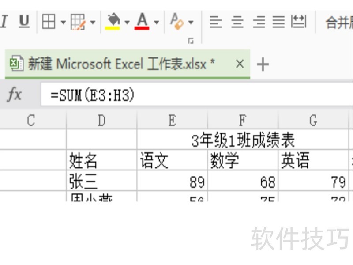Screen dimensions: 353x265
Task: Select the 张三 name cell
Action: coord(102,181)
